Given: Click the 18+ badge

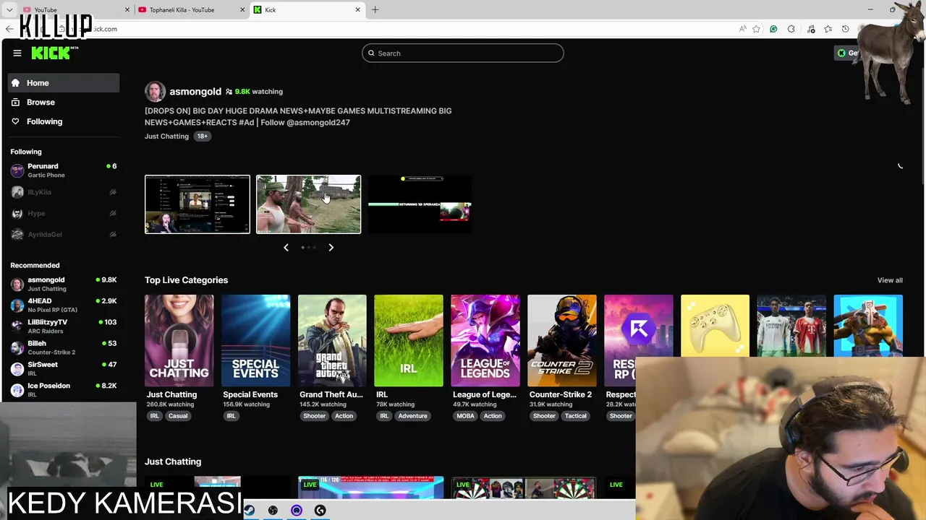Looking at the screenshot, I should tap(202, 136).
